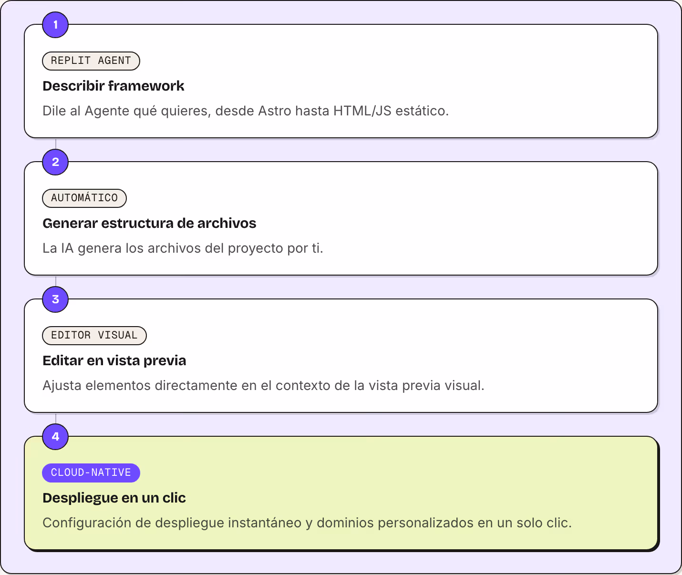Select the step 4 number badge

tap(55, 437)
